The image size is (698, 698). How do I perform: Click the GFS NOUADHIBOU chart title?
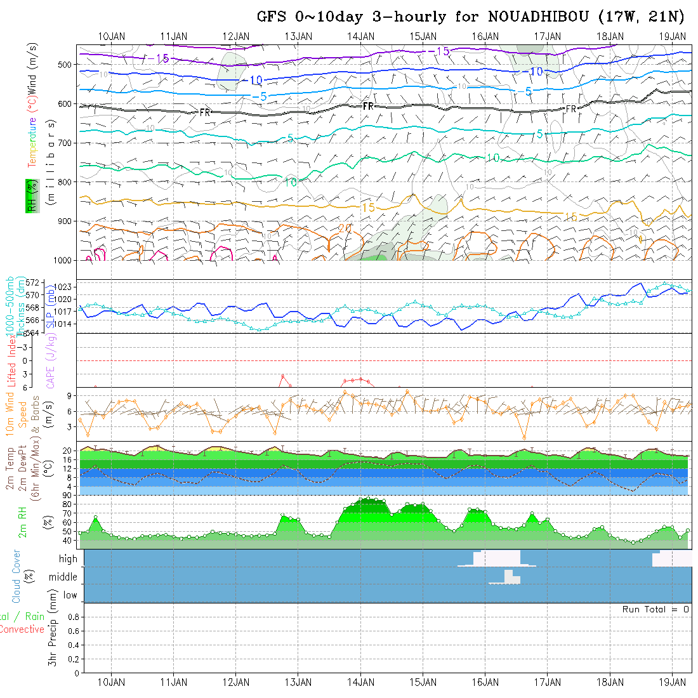coord(471,16)
